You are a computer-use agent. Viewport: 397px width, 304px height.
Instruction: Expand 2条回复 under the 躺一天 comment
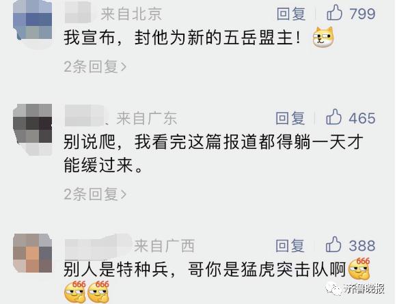[x=95, y=194]
